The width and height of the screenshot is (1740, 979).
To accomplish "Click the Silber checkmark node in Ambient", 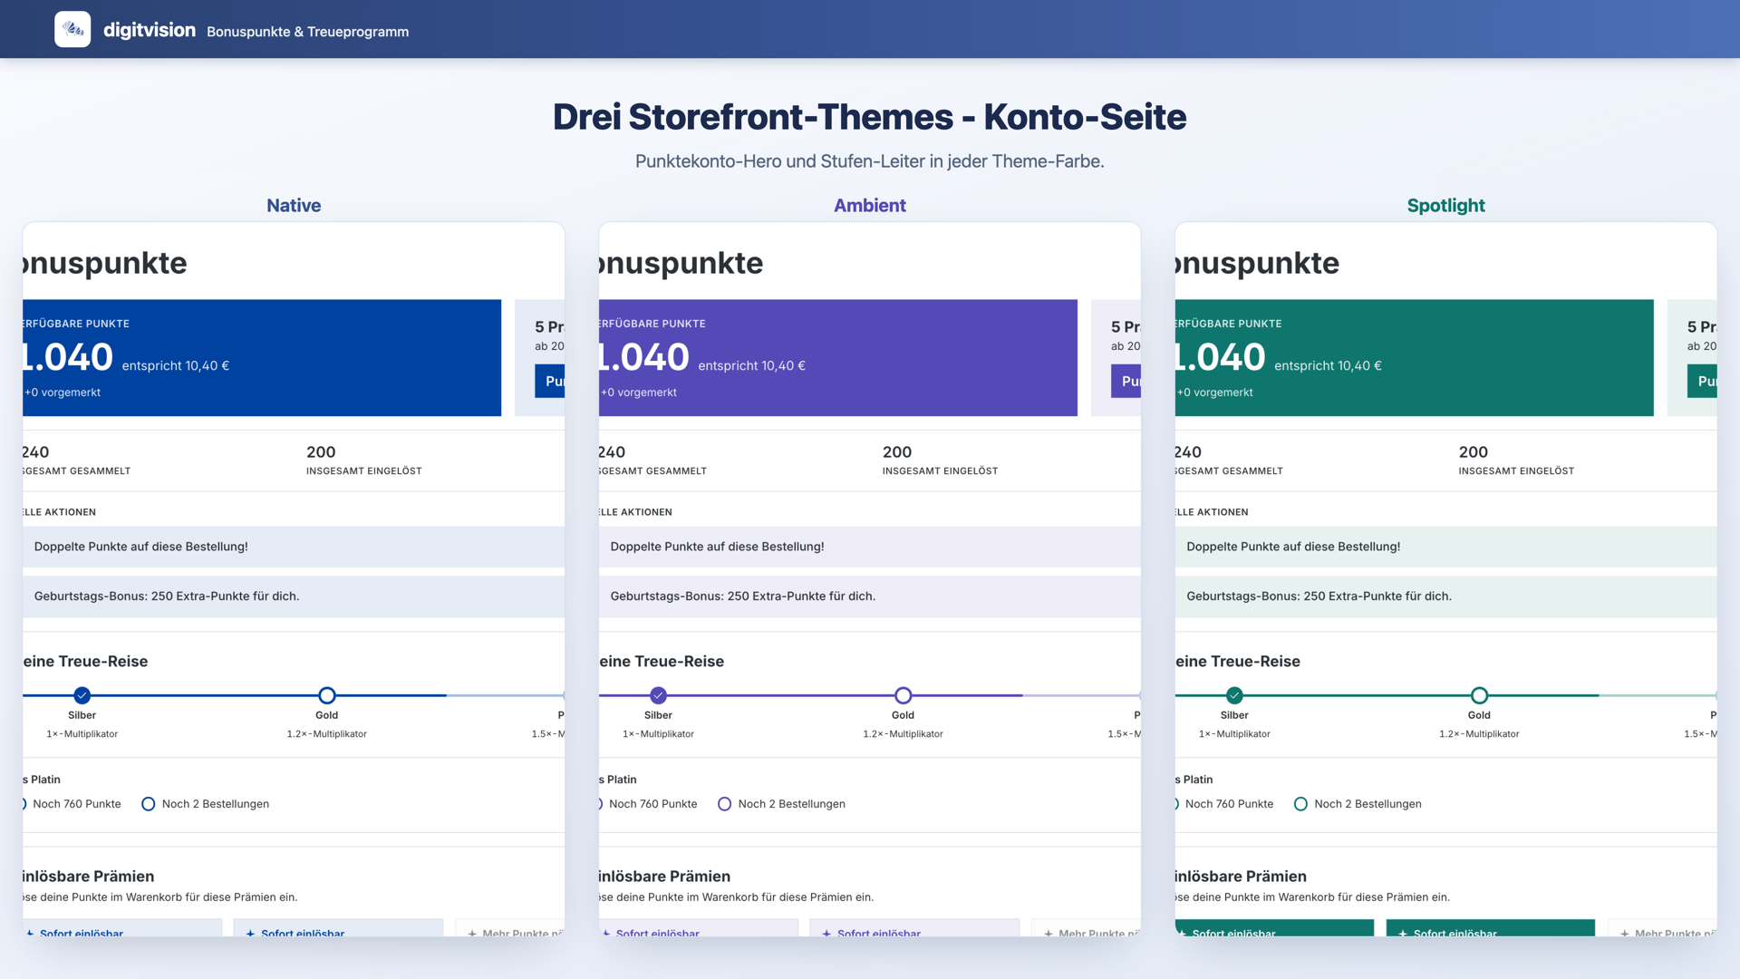I will [x=659, y=695].
